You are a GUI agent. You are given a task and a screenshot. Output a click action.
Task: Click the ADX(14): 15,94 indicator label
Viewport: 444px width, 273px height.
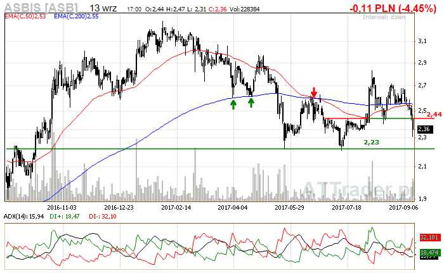[x=24, y=217]
